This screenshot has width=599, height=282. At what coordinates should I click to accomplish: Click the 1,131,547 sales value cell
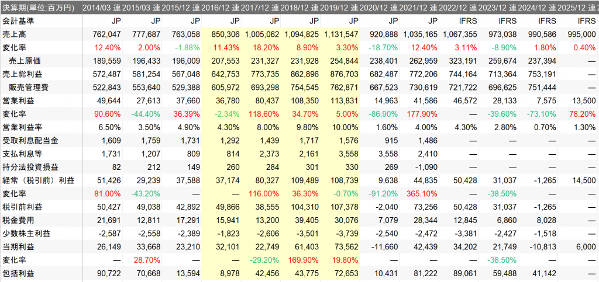339,34
